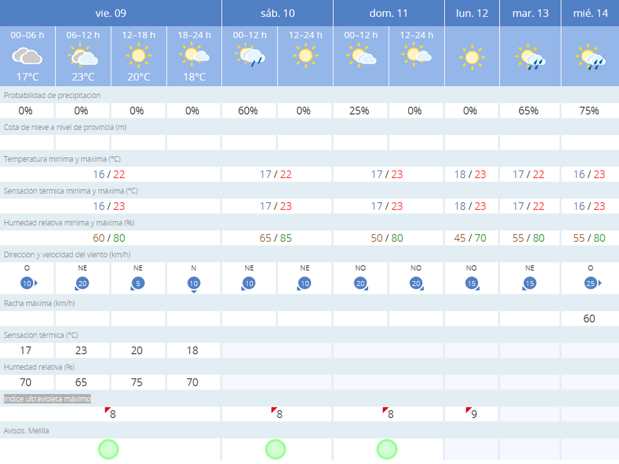Click the 17 / 22 temperature range for mar. 13
The image size is (619, 464).
coord(528,174)
